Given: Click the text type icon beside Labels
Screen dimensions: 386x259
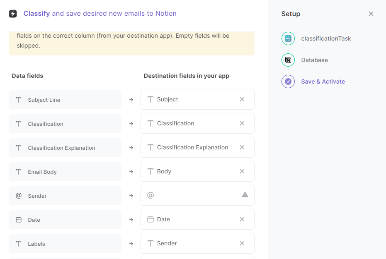Looking at the screenshot, I should (x=19, y=244).
